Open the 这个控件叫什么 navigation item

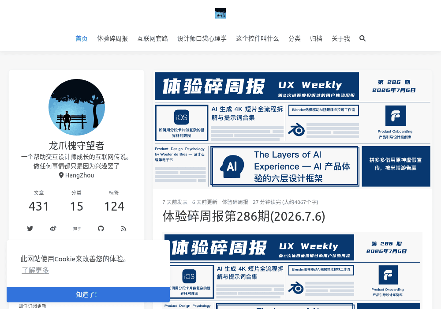(258, 38)
